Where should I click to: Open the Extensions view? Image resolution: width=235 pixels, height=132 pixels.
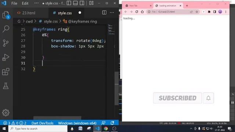point(6,72)
